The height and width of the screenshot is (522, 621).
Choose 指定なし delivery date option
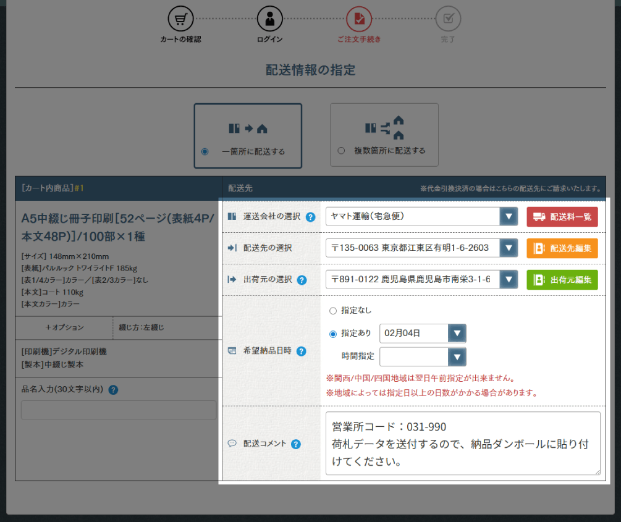334,311
